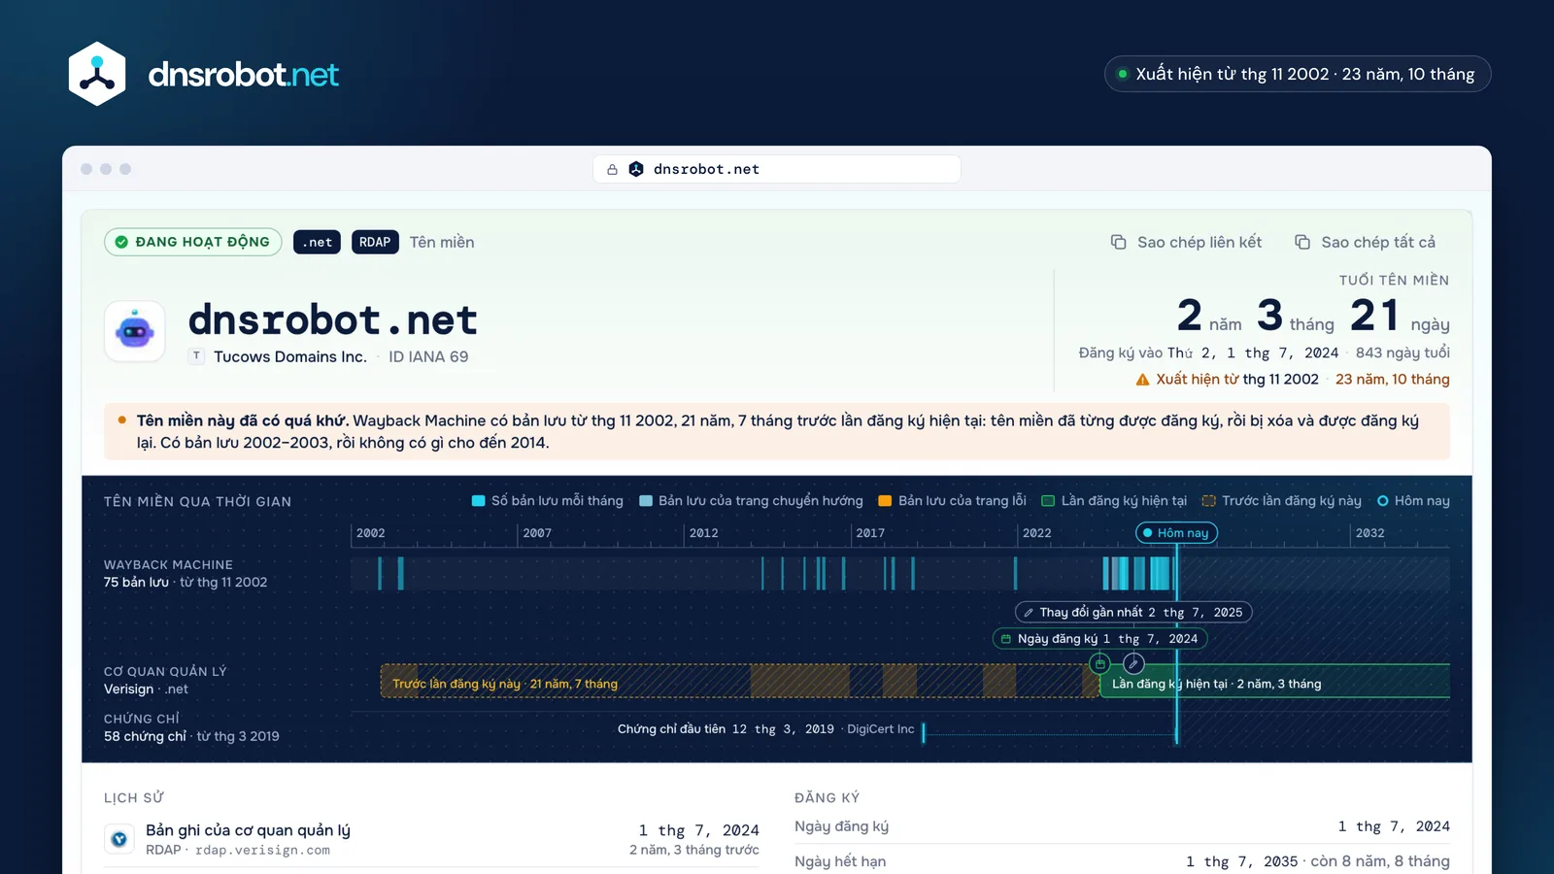Click legend swatch 'Số bản lưu mỗi tháng'
This screenshot has height=874, width=1554.
tap(478, 501)
